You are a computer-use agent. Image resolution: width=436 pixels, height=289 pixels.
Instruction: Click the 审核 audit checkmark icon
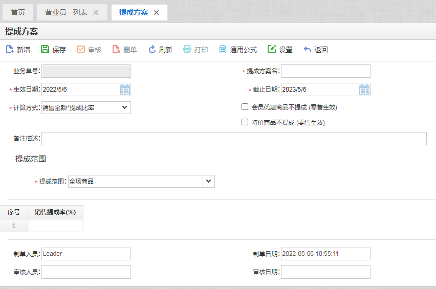click(x=81, y=49)
